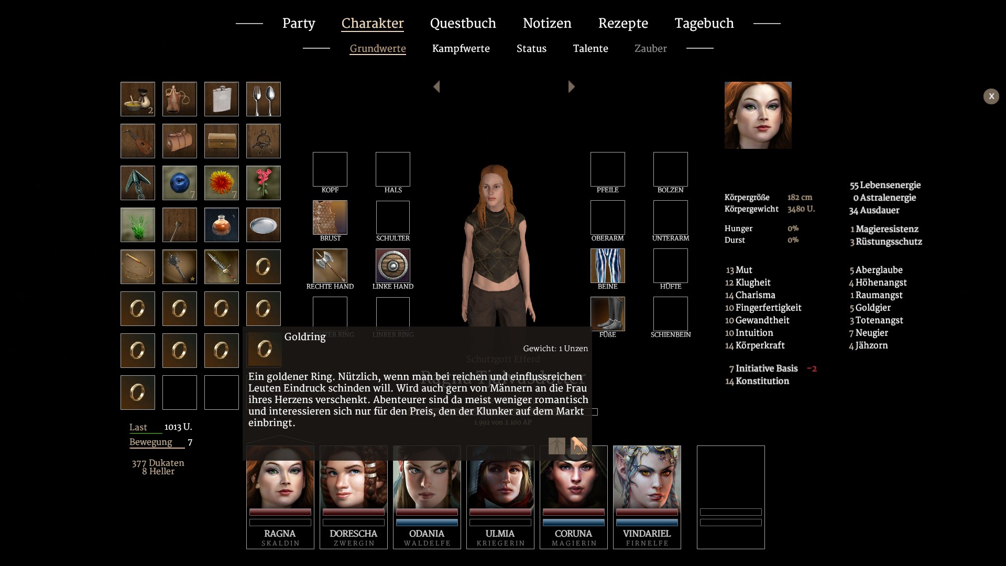Click the empty SCHIENBEIN equipment slot
The height and width of the screenshot is (566, 1006).
click(671, 314)
